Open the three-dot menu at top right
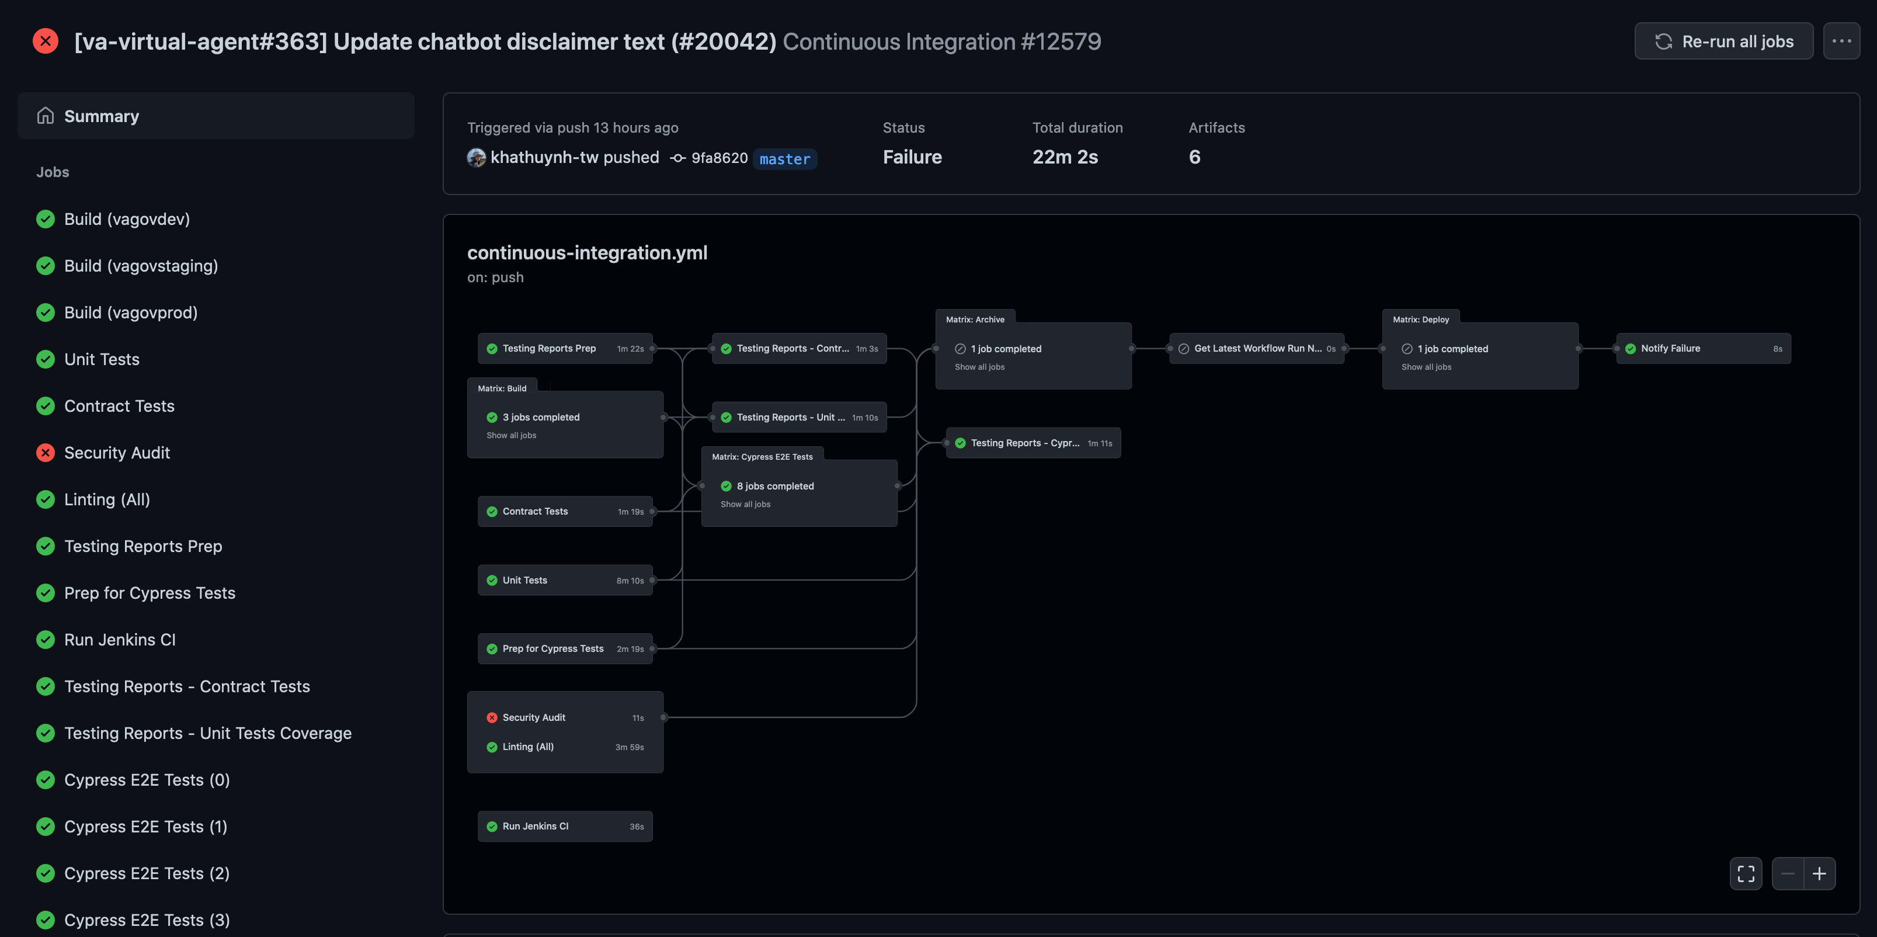This screenshot has width=1877, height=937. [x=1841, y=41]
